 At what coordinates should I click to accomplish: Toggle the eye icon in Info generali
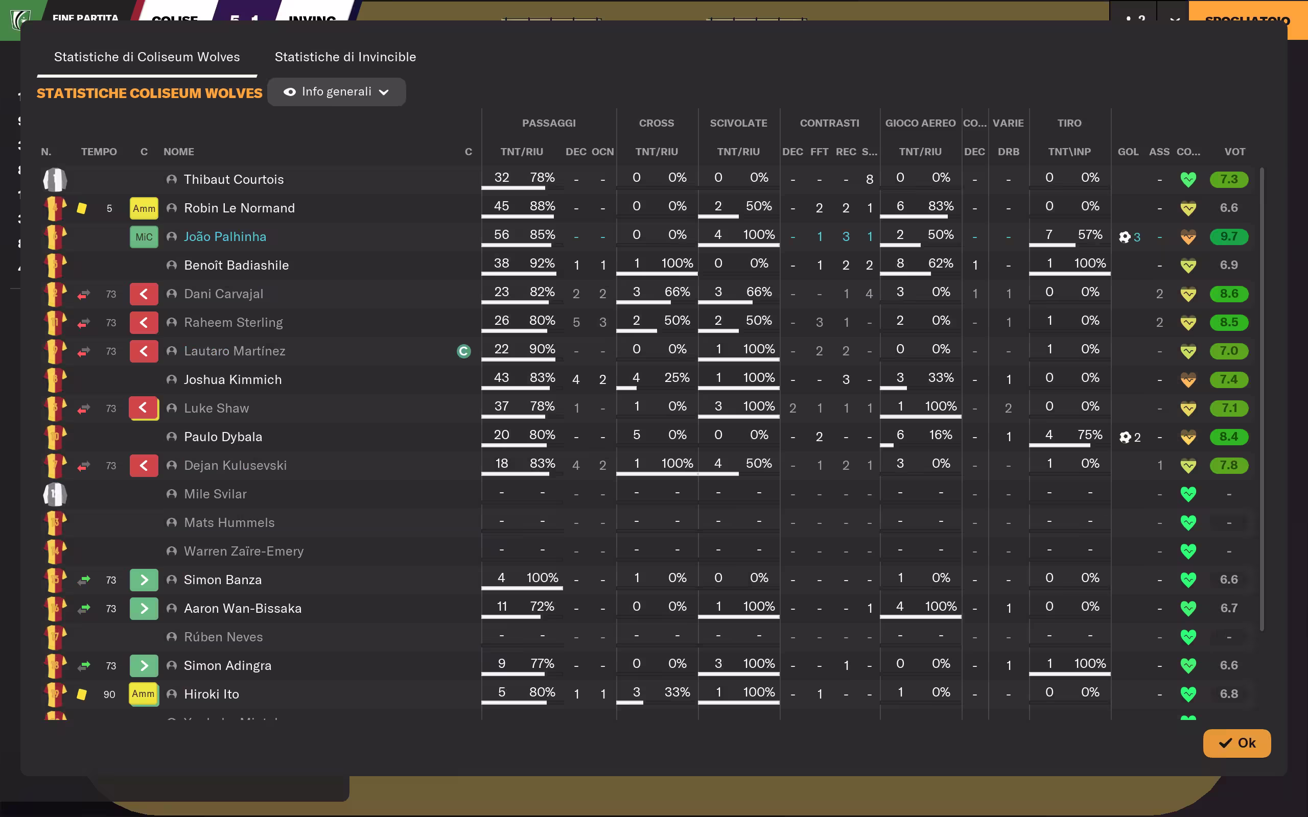pyautogui.click(x=290, y=92)
